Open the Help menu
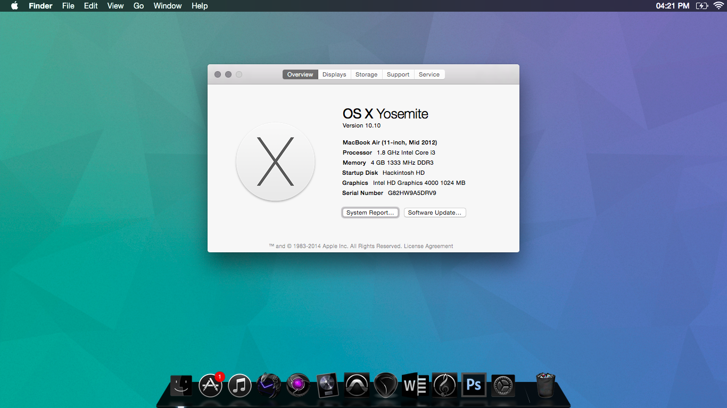The width and height of the screenshot is (727, 408). 200,6
